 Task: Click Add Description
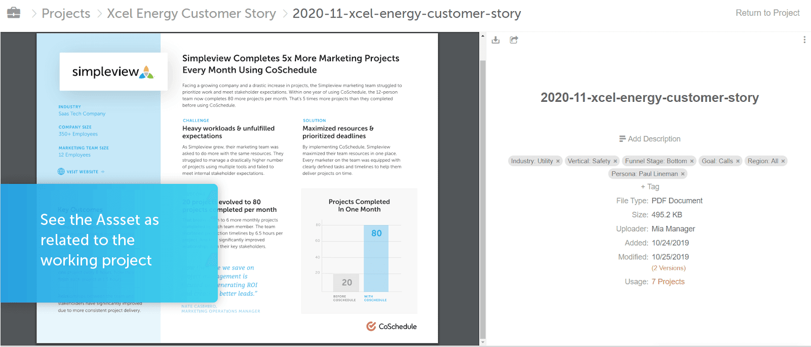coord(654,139)
